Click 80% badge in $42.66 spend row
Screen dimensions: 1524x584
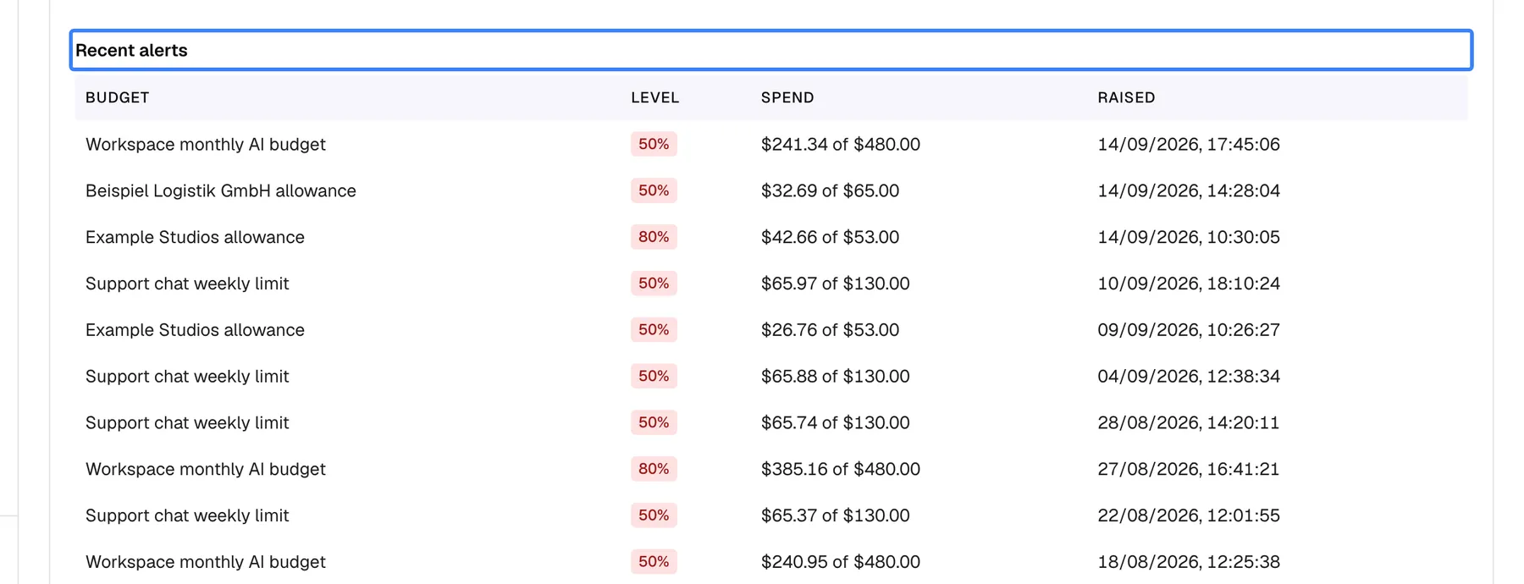[x=654, y=237]
